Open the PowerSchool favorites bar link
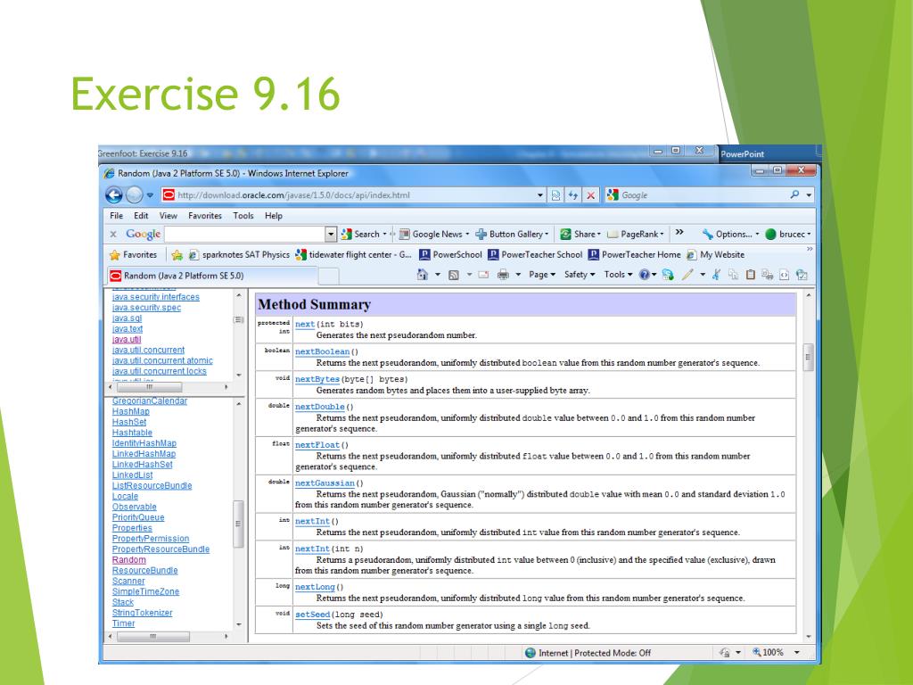Screen dimensions: 913x685 (450, 254)
